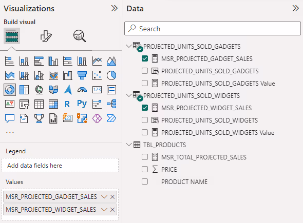This screenshot has width=303, height=223.
Task: Check PROJECTED_UNITS_SOLD_GADGETS Value field
Action: point(145,83)
